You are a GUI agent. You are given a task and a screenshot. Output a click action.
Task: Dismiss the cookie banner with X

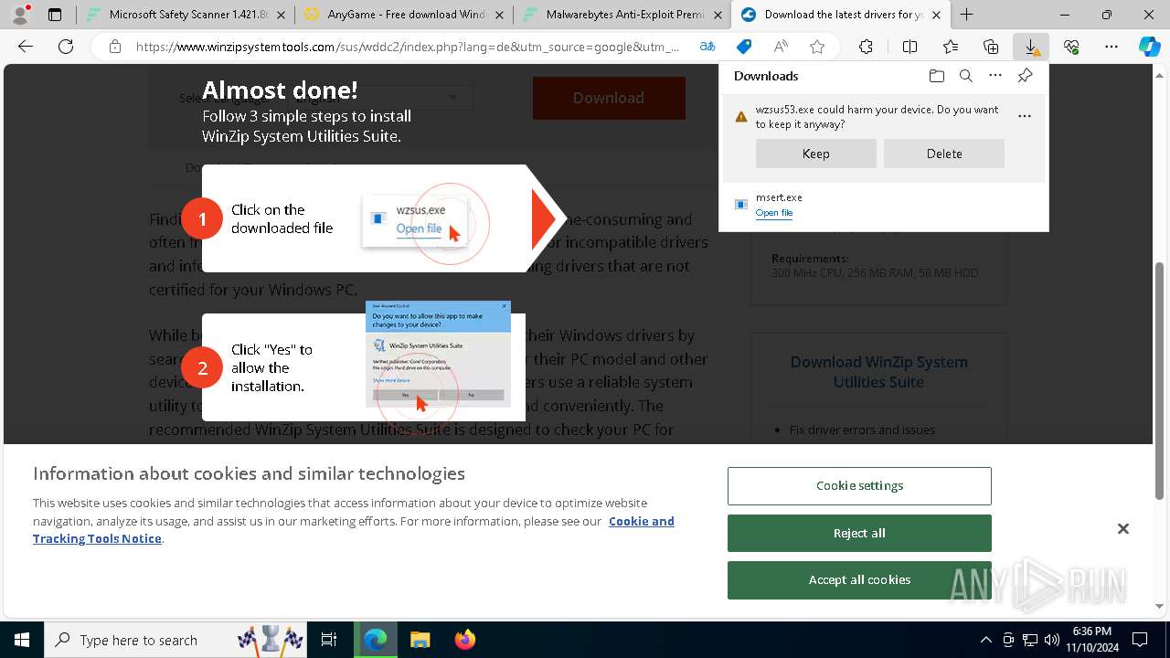point(1123,529)
